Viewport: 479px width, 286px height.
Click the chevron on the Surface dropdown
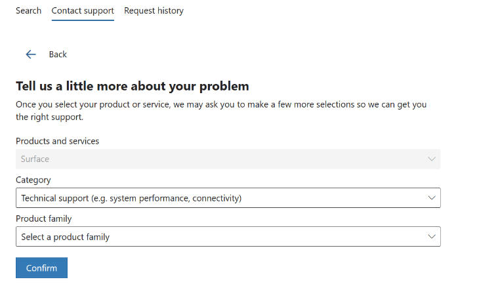431,159
